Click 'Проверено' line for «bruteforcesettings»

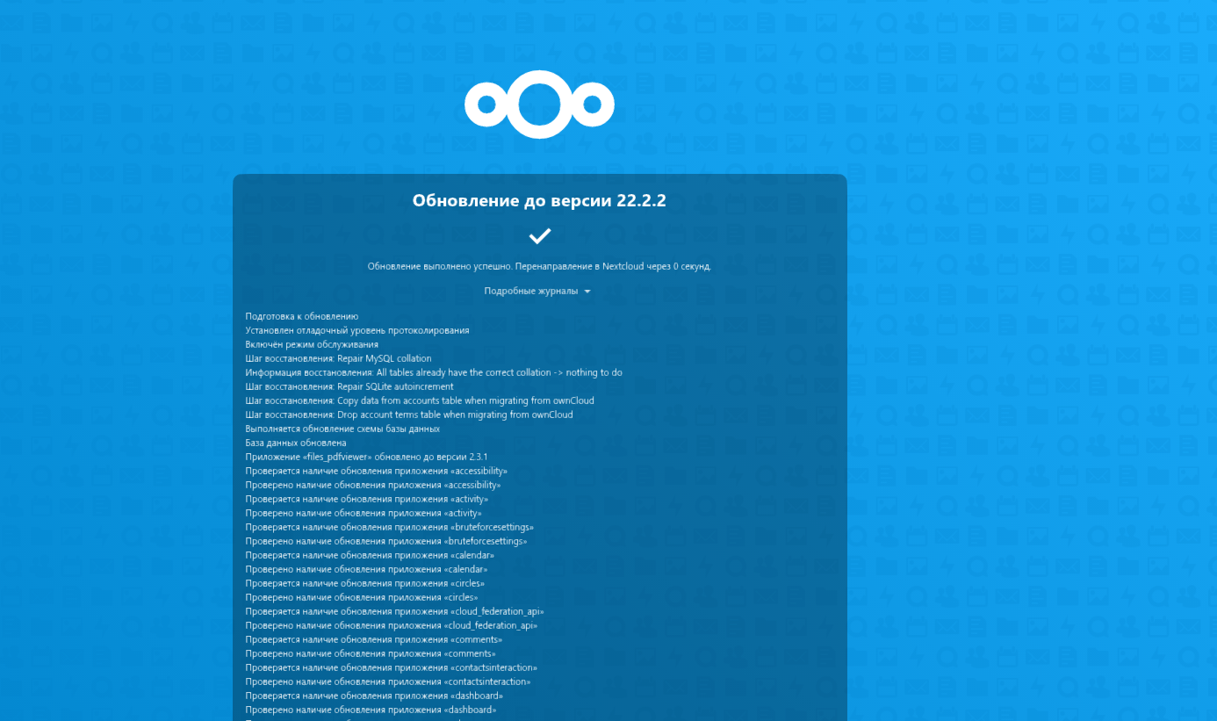(386, 541)
